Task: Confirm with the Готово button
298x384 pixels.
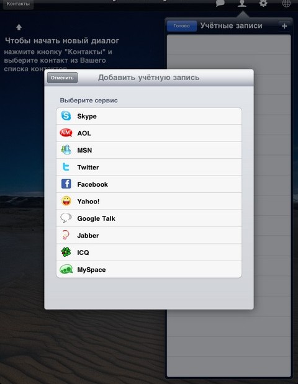Action: click(181, 25)
